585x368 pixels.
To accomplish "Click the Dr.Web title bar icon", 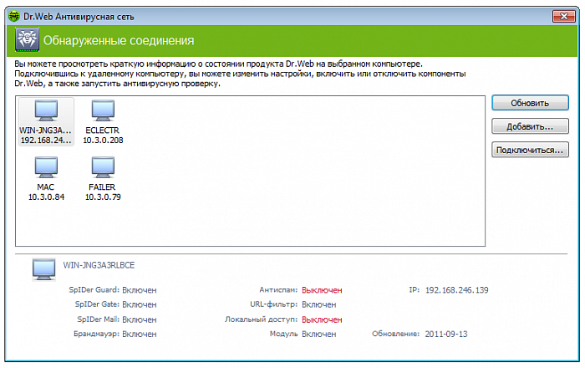I will tap(14, 16).
